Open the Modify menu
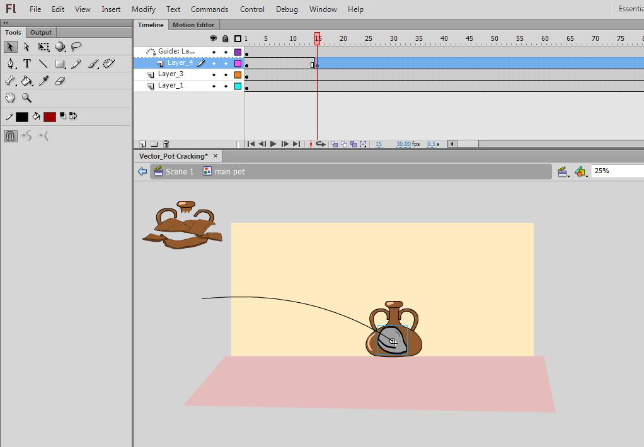Image resolution: width=644 pixels, height=447 pixels. [x=144, y=9]
